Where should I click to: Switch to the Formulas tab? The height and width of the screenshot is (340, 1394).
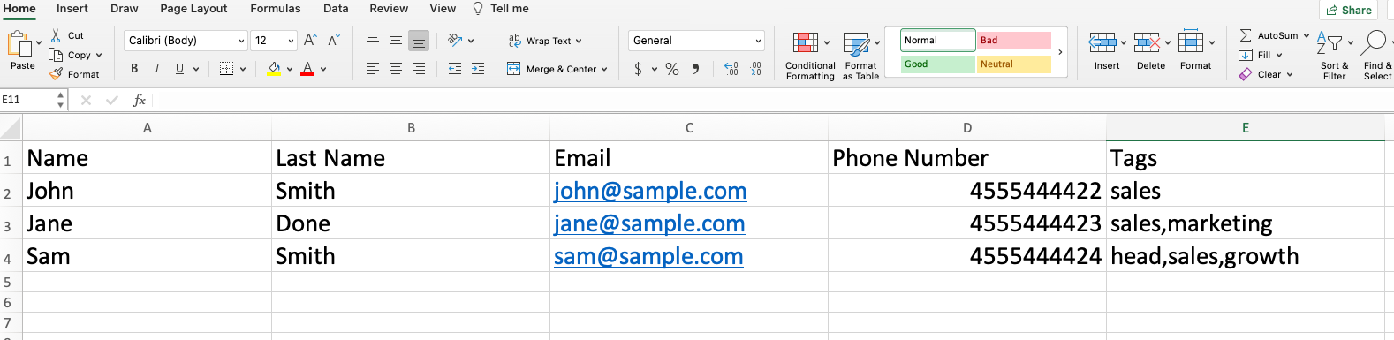(276, 9)
